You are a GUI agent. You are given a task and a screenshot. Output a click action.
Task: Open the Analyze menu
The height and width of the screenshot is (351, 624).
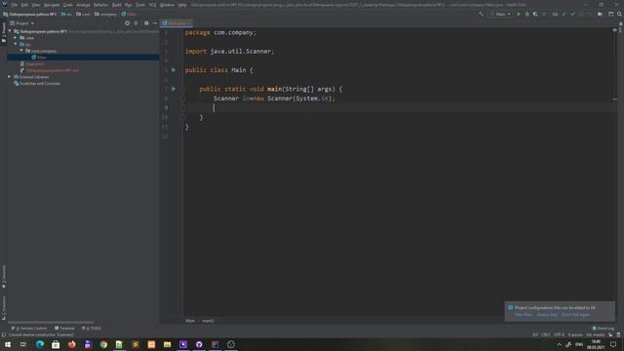pyautogui.click(x=83, y=5)
